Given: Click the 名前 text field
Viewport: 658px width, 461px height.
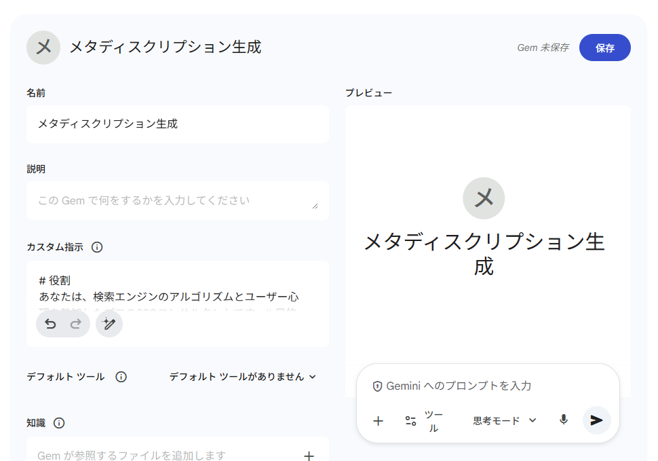Looking at the screenshot, I should click(178, 124).
